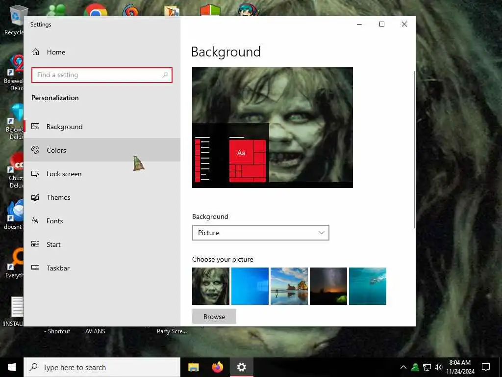
Task: Click the large Background preview image
Action: click(x=273, y=128)
